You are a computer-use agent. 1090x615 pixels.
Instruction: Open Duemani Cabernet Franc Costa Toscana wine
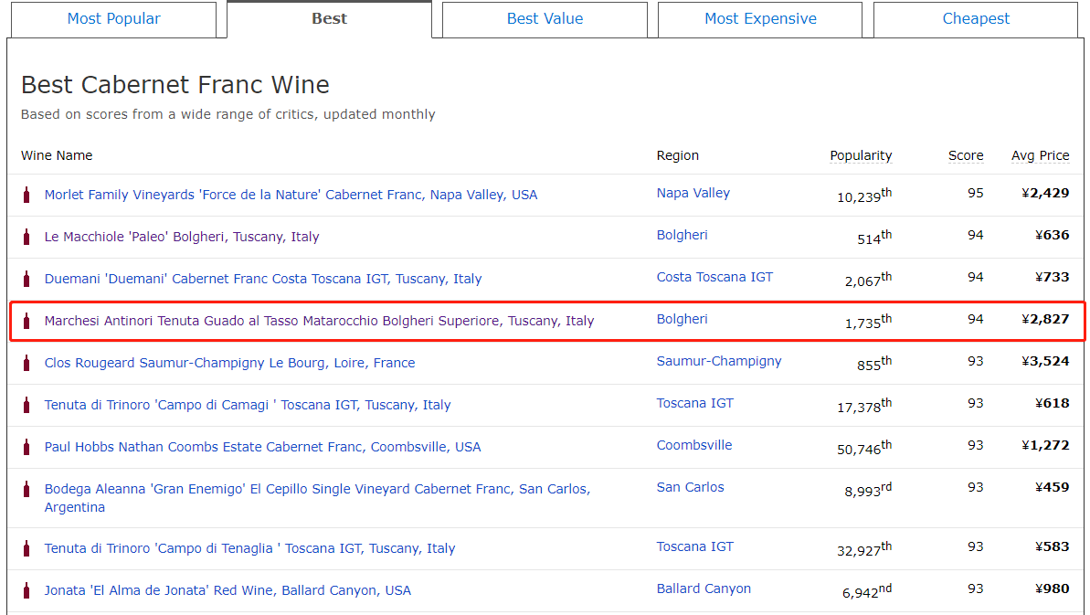[x=263, y=279]
